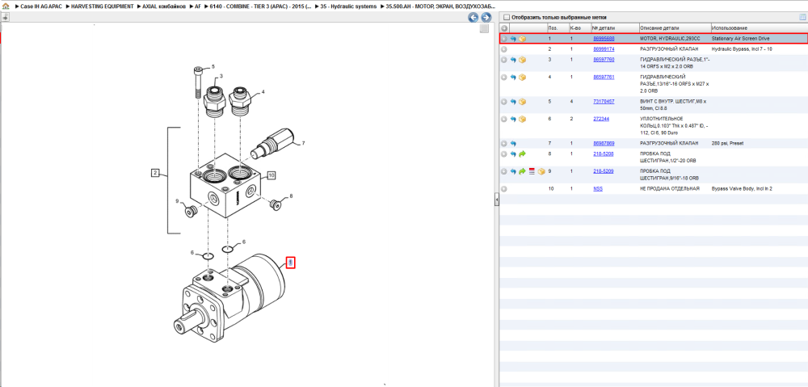Go to the home page icon

(6, 6)
